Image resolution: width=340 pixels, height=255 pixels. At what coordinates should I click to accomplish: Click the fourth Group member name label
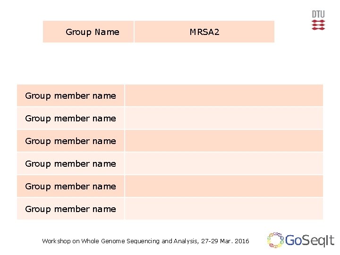tap(70, 163)
